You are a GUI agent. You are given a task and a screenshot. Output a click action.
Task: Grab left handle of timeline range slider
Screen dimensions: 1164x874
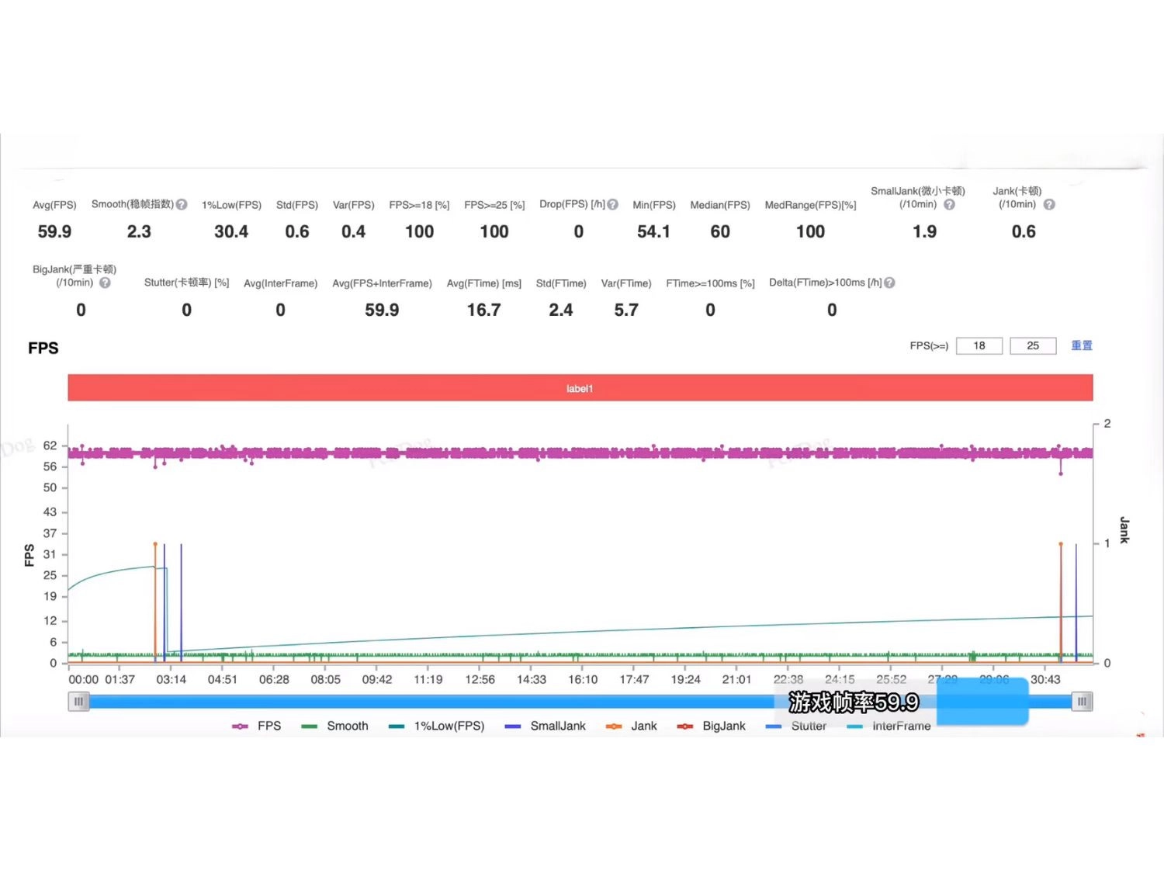(x=78, y=702)
